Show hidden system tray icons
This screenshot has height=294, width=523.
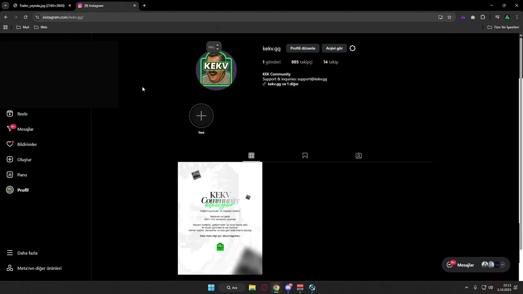pyautogui.click(x=467, y=287)
